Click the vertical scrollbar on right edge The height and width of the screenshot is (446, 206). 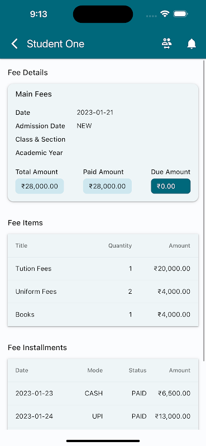coord(204,211)
